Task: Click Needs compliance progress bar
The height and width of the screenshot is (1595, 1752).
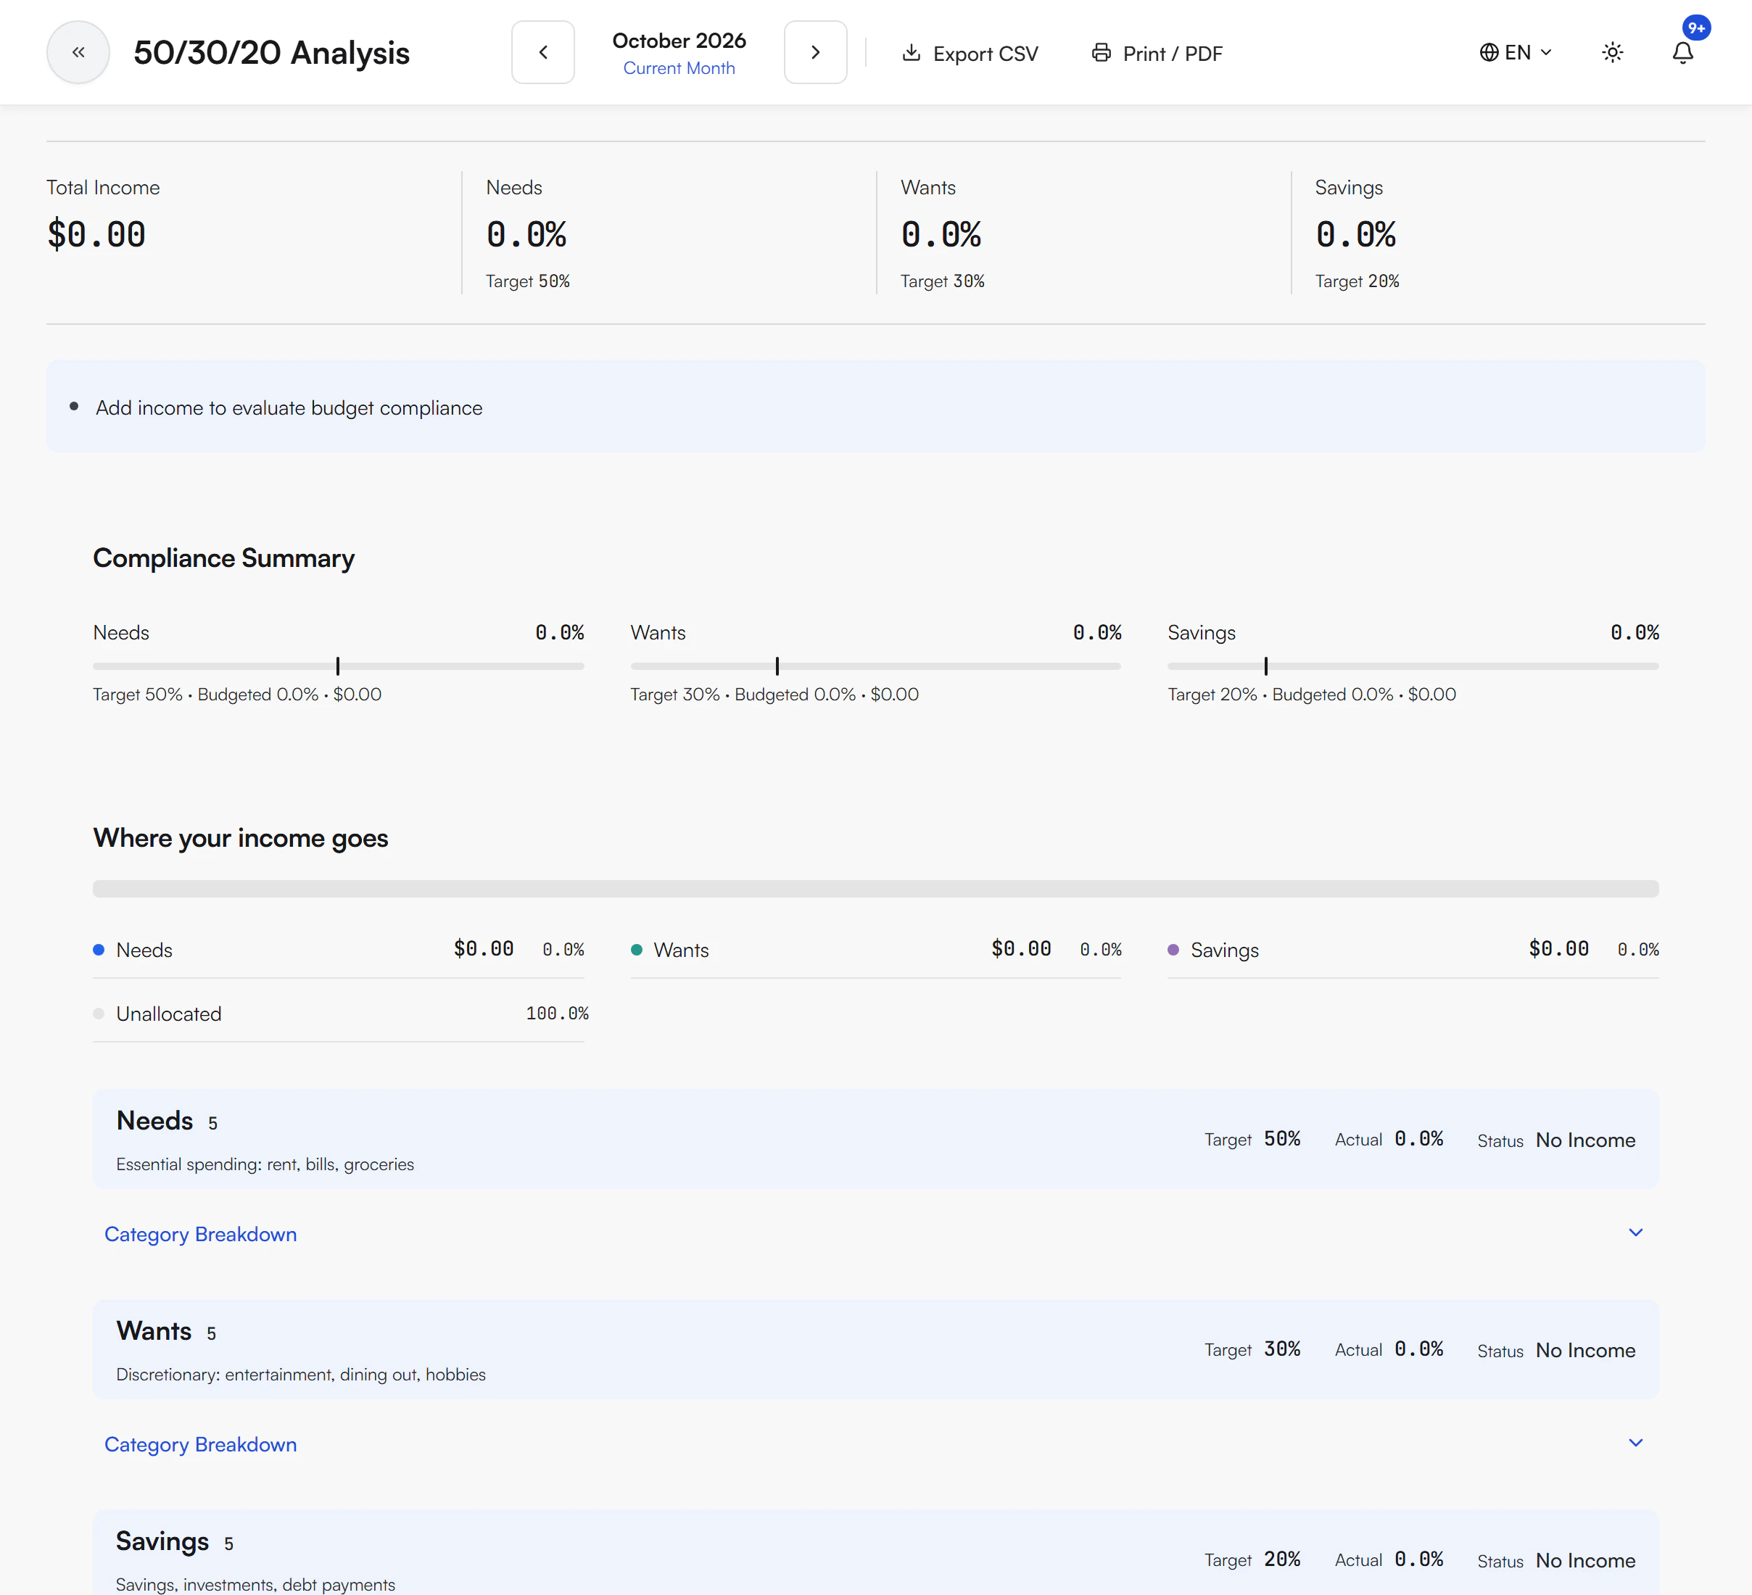Action: pos(338,666)
